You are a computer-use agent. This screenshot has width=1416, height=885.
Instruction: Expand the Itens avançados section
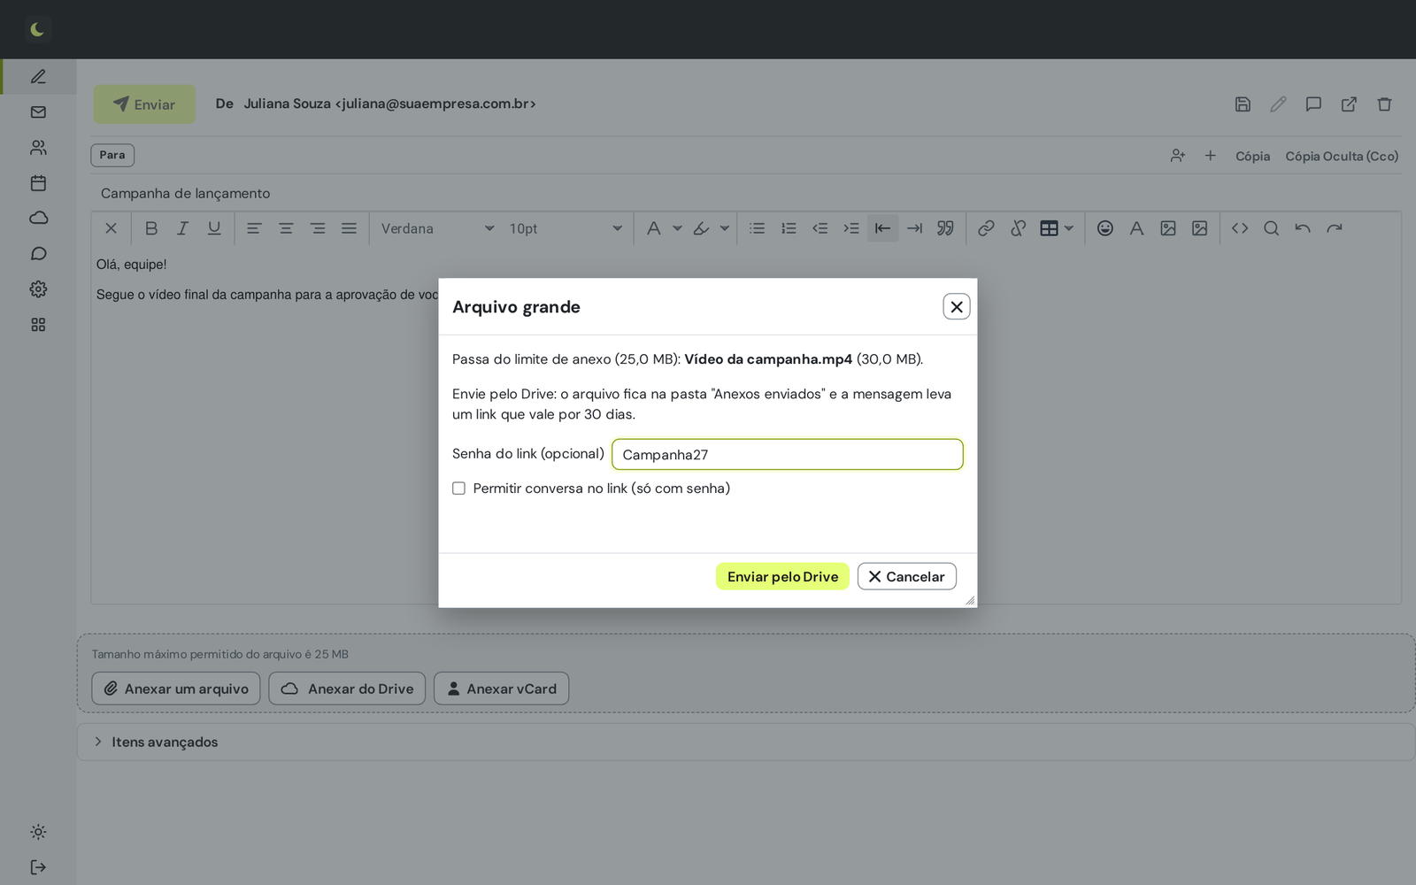(x=746, y=742)
